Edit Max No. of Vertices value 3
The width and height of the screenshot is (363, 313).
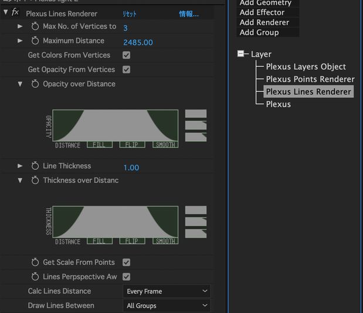click(x=125, y=28)
